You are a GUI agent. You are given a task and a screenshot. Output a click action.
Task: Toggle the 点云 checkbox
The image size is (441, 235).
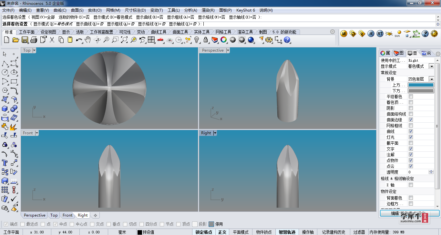pos(411,166)
